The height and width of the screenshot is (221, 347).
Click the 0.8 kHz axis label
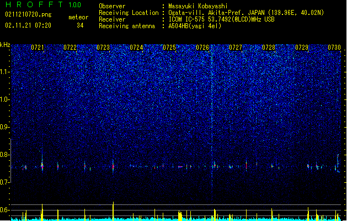pos(5,155)
